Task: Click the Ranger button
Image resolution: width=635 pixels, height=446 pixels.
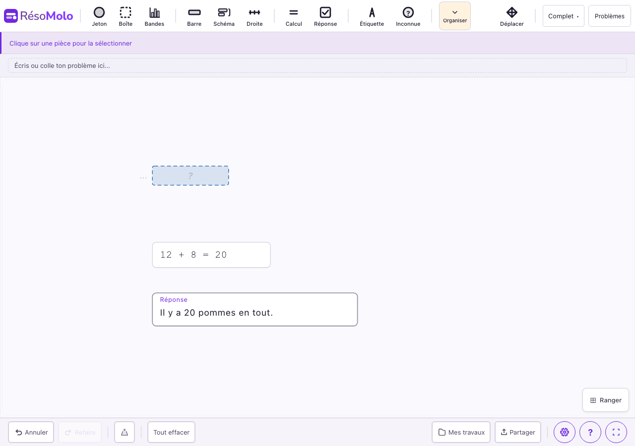Action: 605,400
